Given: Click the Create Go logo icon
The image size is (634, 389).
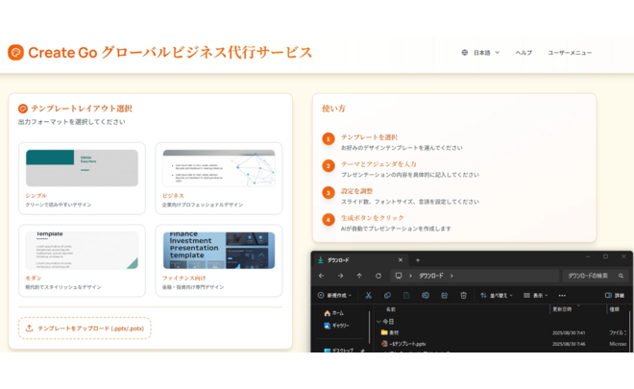Looking at the screenshot, I should (15, 53).
